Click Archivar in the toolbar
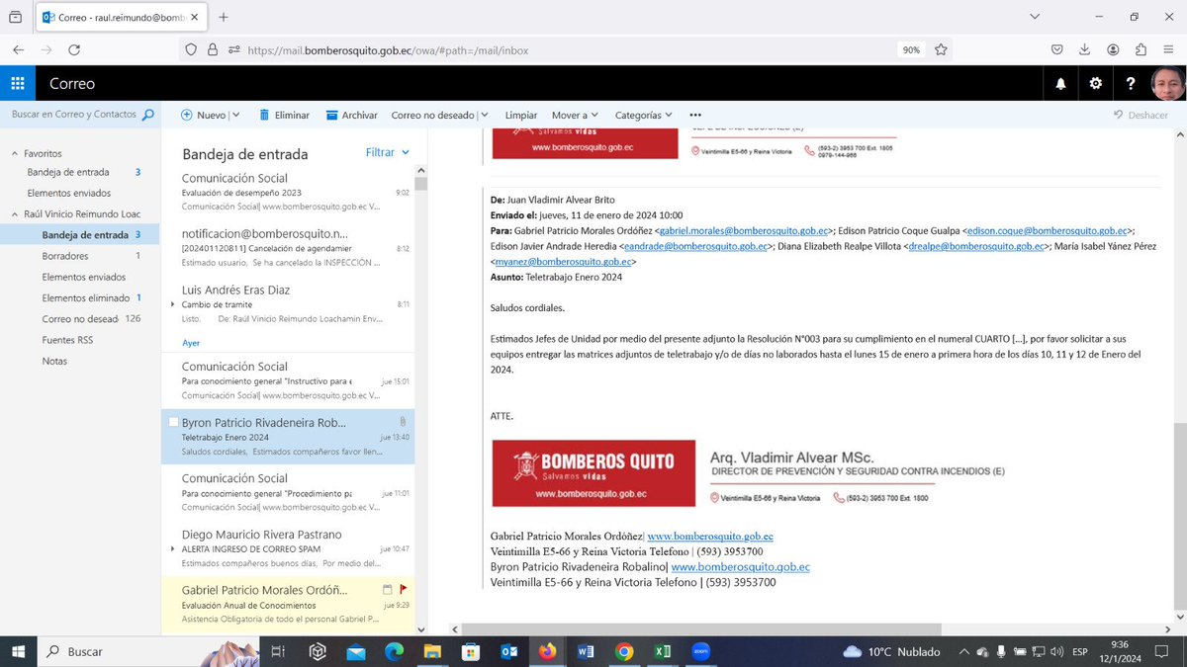This screenshot has width=1187, height=667. pyautogui.click(x=351, y=115)
